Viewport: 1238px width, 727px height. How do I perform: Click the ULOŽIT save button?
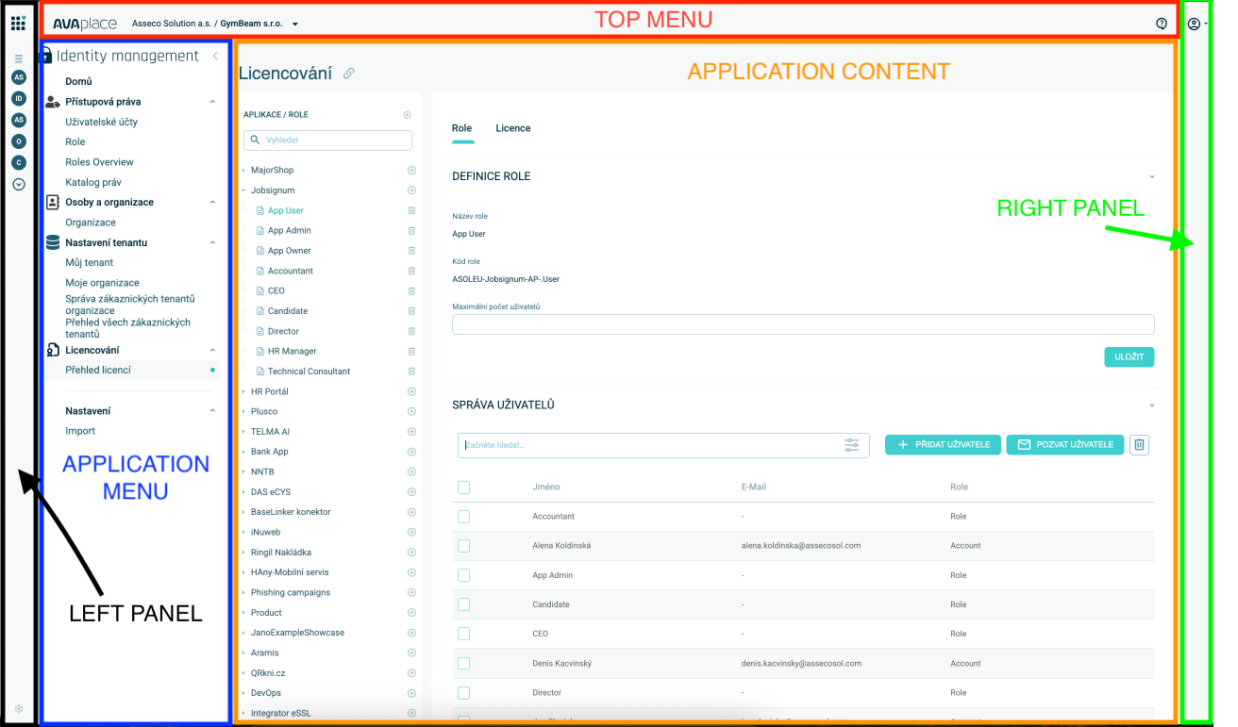click(x=1129, y=357)
